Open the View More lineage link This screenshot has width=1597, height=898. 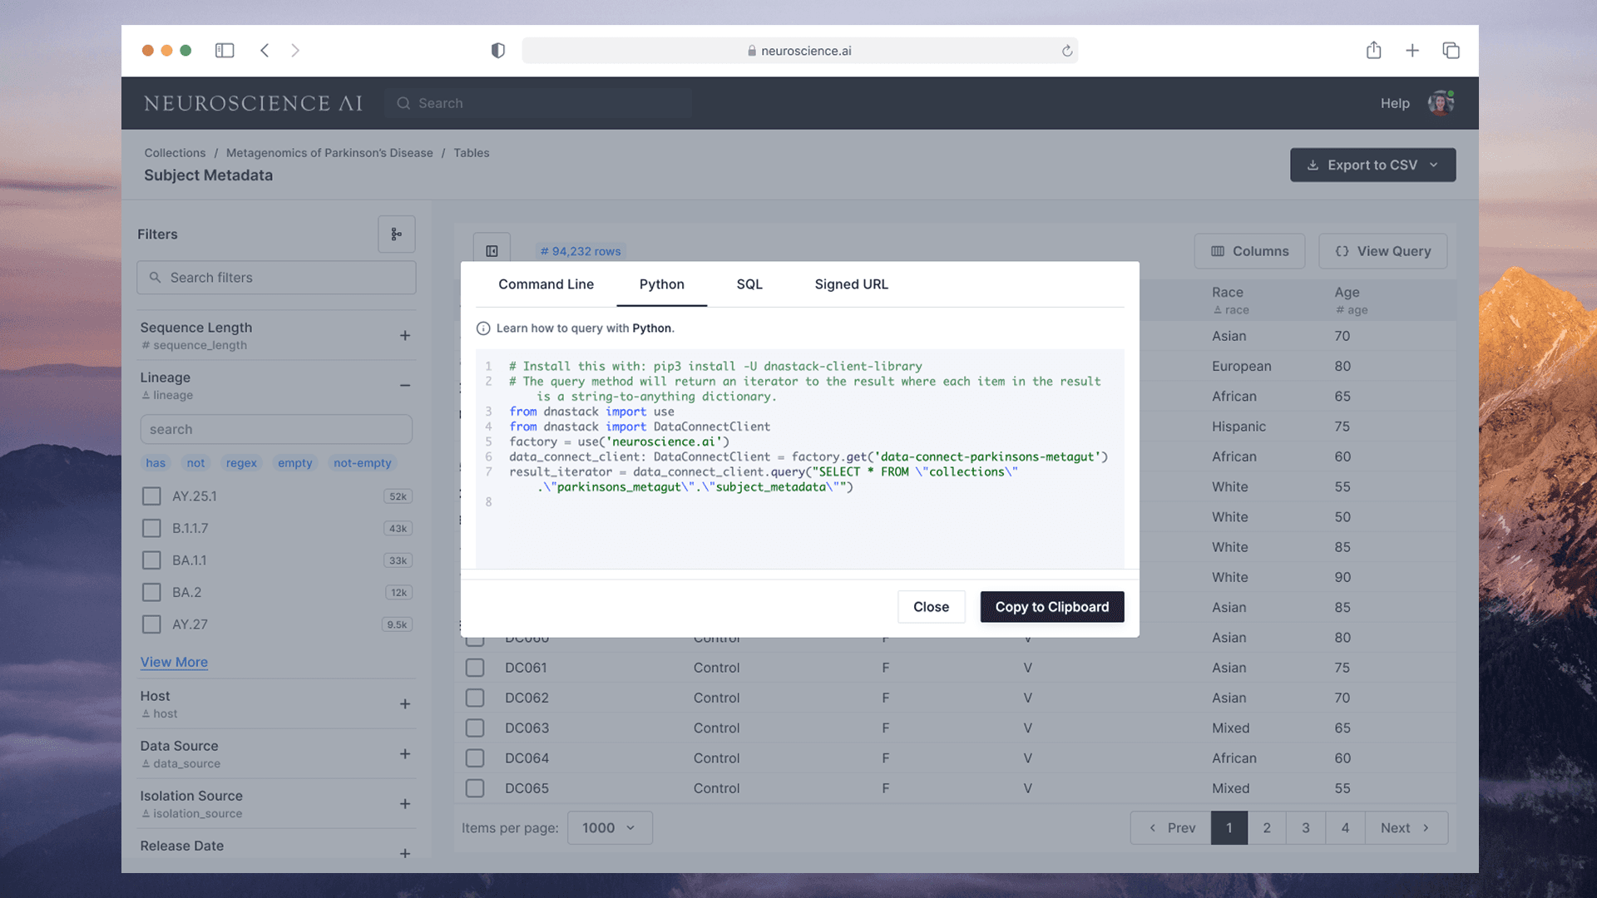coord(174,662)
